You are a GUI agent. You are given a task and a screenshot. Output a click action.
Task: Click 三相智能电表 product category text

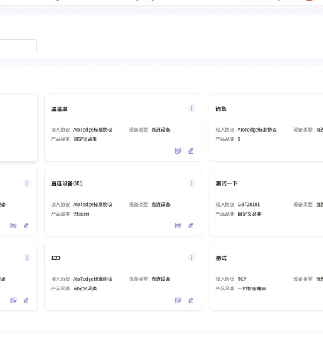click(x=252, y=289)
